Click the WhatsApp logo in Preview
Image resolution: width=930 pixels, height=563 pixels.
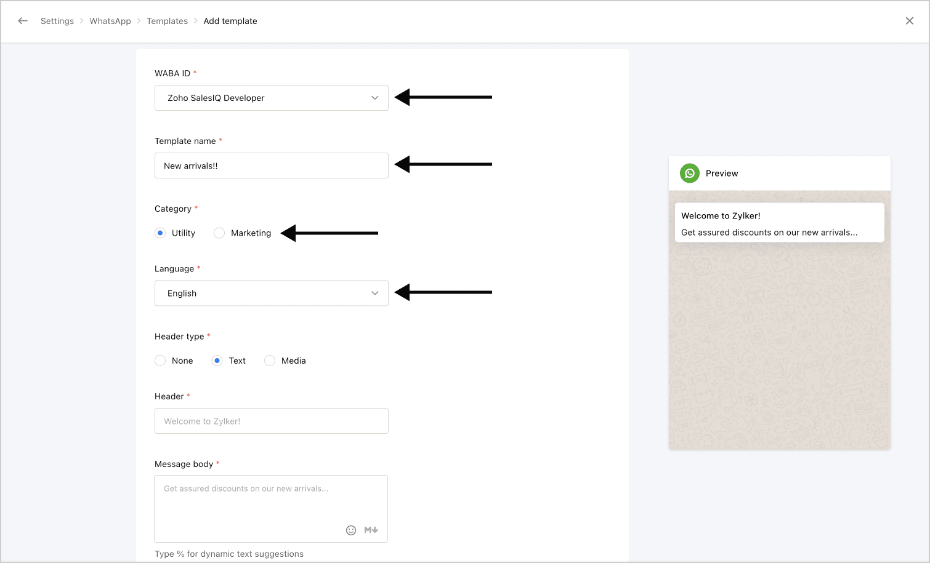click(690, 174)
